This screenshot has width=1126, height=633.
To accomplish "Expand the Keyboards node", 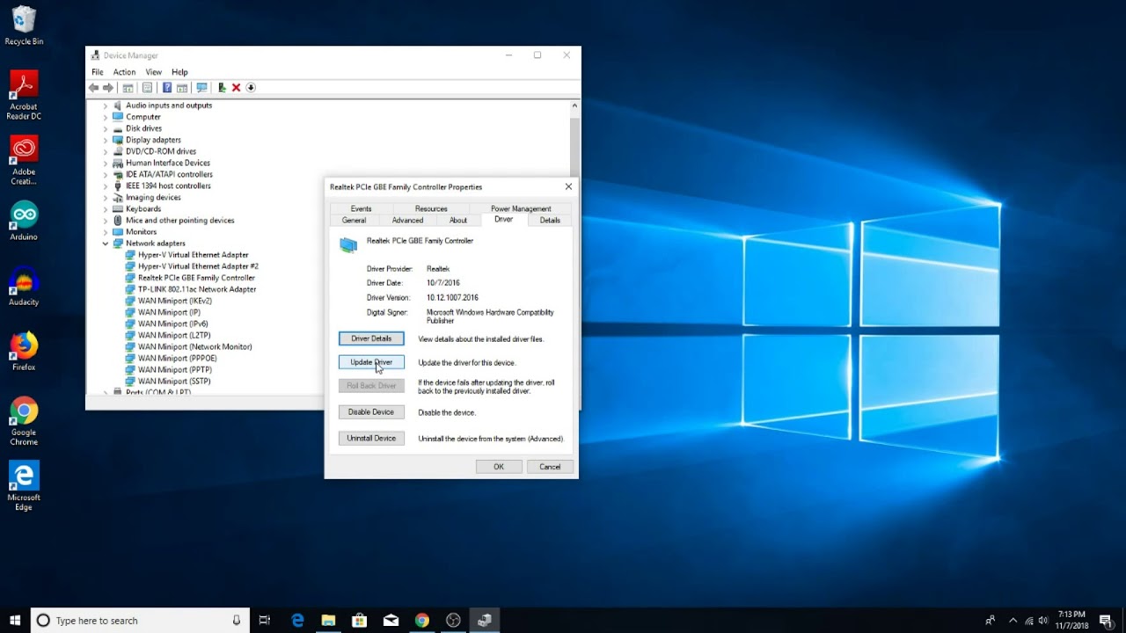I will [106, 209].
